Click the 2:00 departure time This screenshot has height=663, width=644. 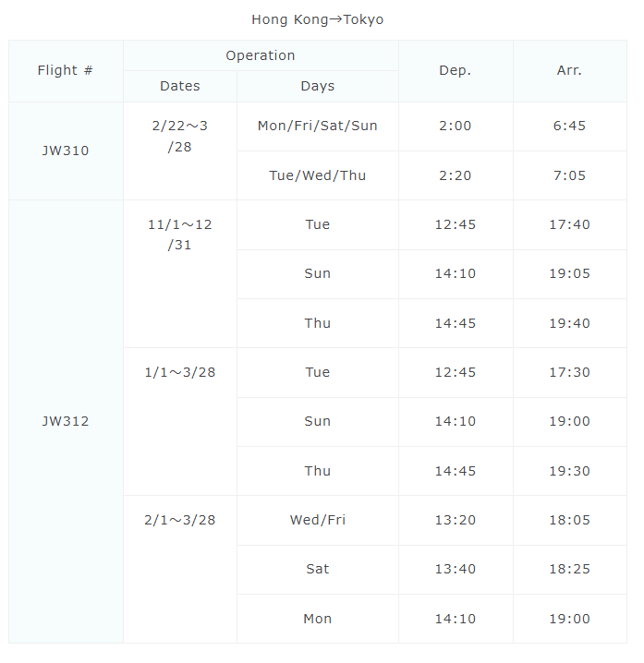pyautogui.click(x=456, y=126)
